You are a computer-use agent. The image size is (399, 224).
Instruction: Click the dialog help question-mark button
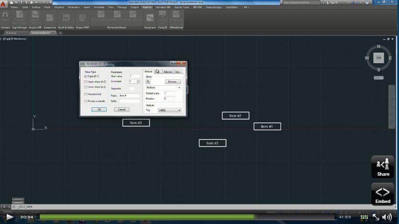[x=173, y=63]
